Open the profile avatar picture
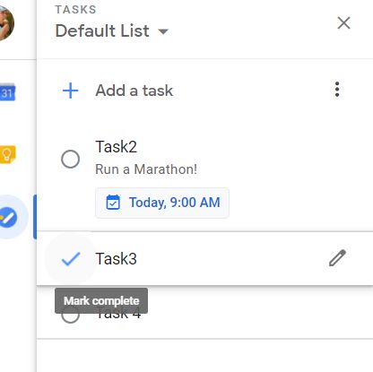The width and height of the screenshot is (373, 372). coord(6,22)
